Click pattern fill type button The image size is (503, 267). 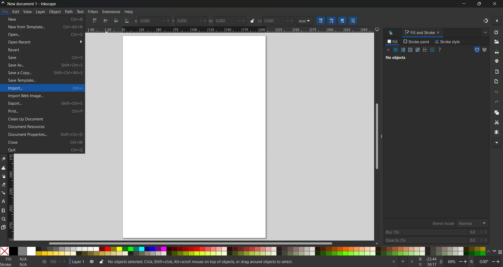[425, 50]
